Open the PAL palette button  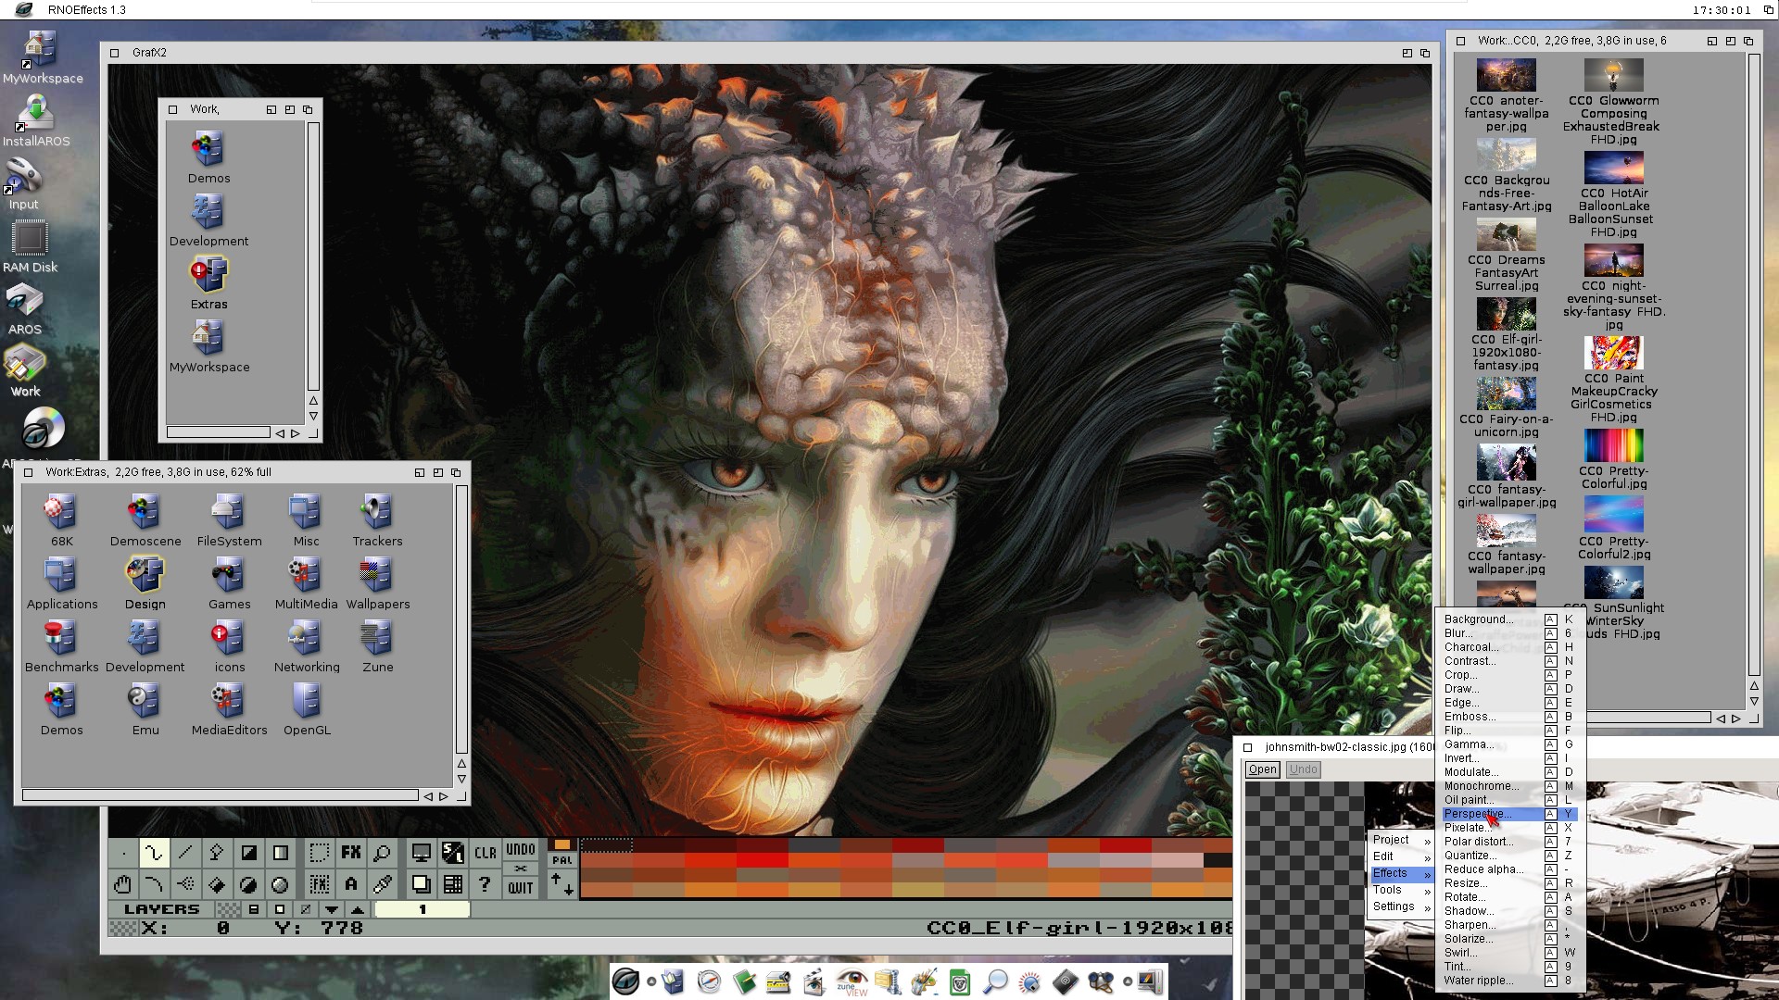562,860
